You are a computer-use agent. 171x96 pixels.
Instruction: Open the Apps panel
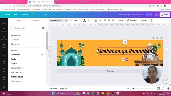pyautogui.click(x=4, y=78)
